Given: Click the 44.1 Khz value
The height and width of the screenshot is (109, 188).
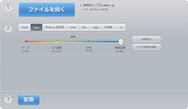Looking at the screenshot, I should click(57, 51).
